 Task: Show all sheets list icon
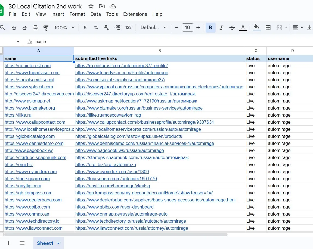coord(22,243)
